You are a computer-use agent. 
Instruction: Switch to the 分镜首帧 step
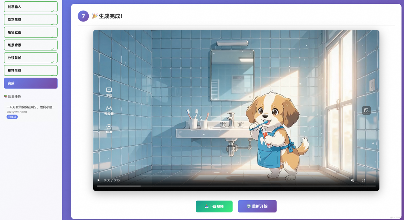point(31,58)
